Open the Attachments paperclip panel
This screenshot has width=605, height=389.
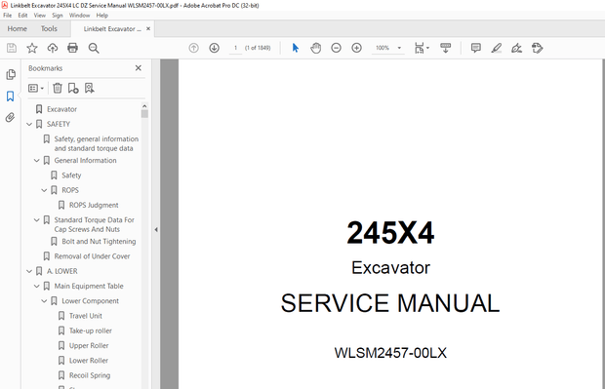[10, 117]
